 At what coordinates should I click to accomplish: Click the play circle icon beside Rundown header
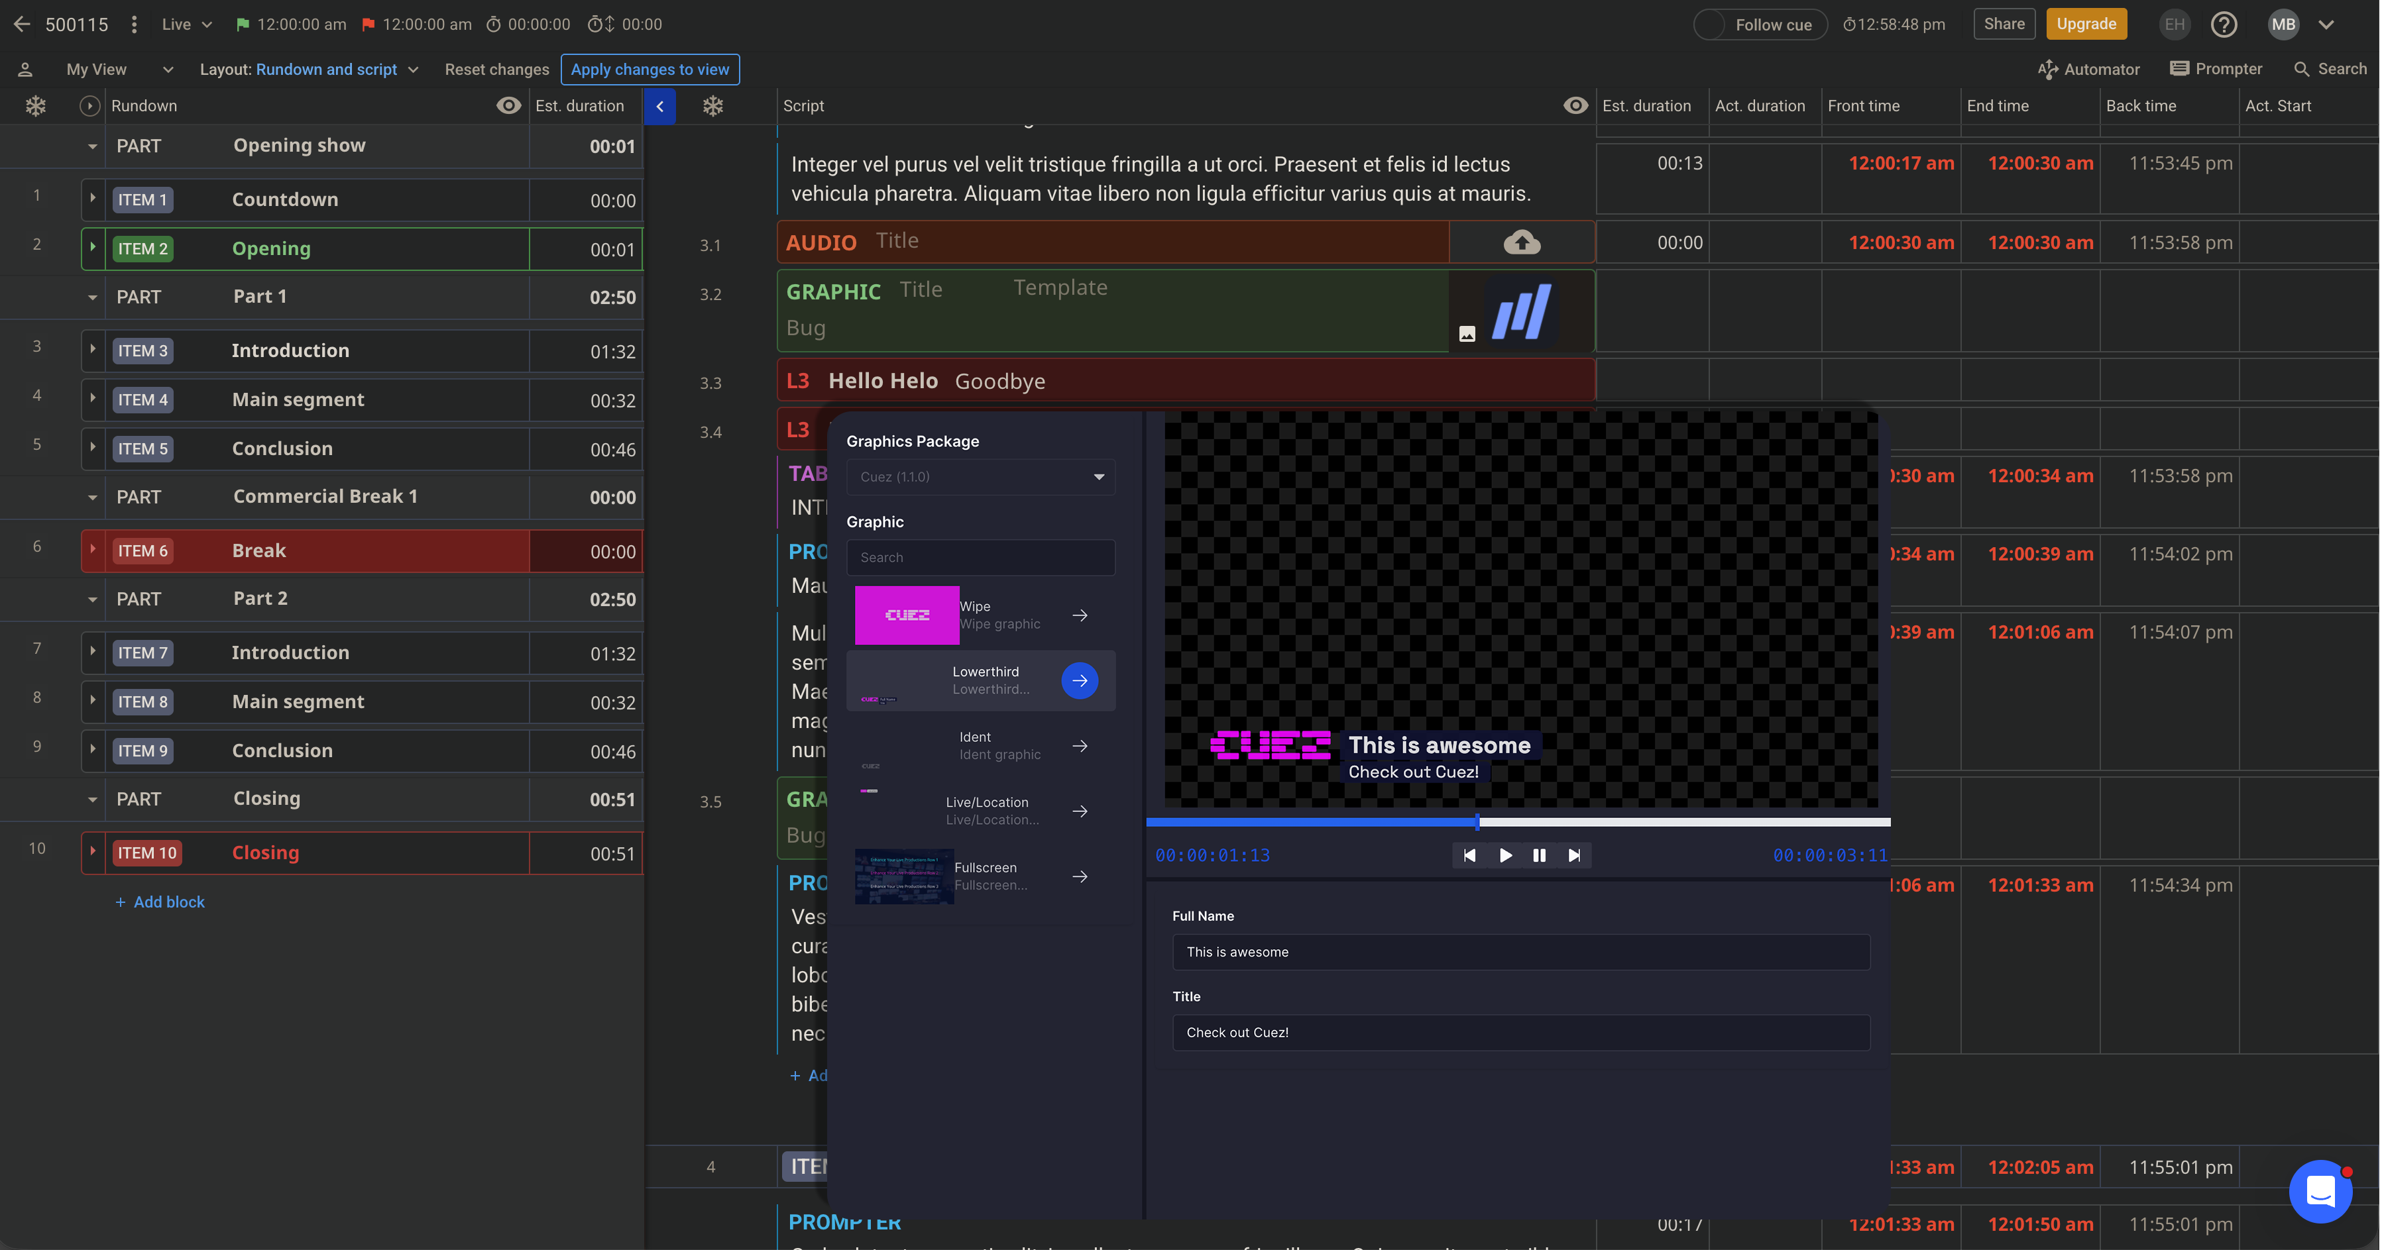point(89,106)
